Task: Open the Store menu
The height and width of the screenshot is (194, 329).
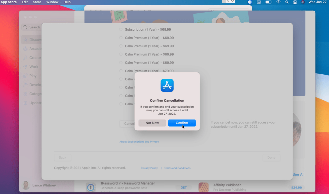Action: click(37, 2)
